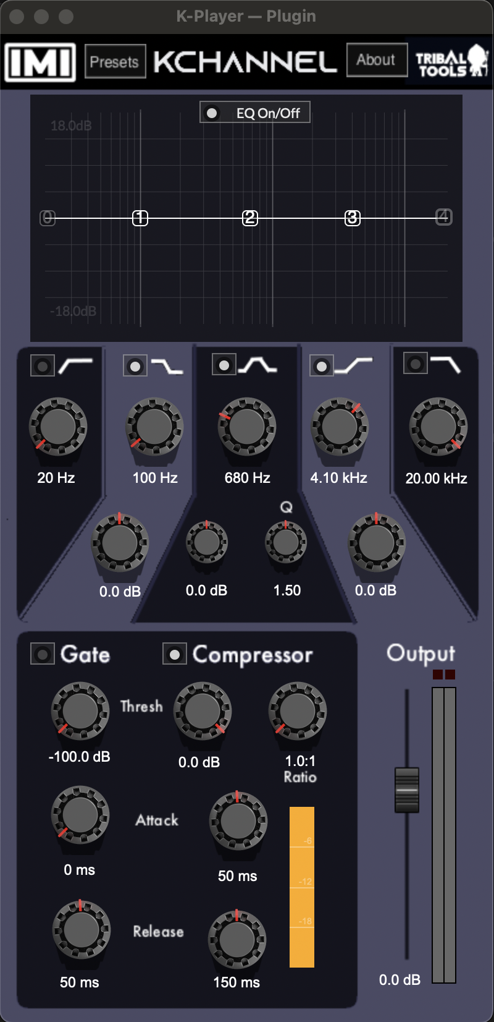494x1022 pixels.
Task: Click the high-pass filter curve icon
Action: (x=75, y=366)
